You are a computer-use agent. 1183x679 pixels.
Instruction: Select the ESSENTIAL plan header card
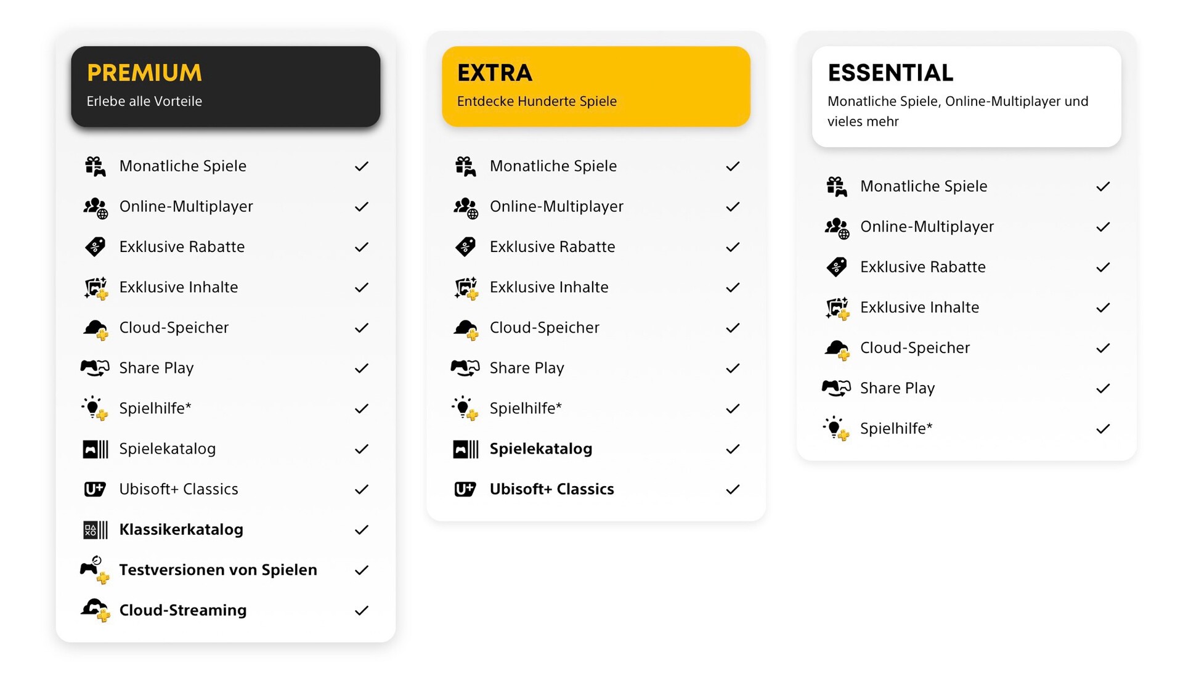(x=966, y=96)
